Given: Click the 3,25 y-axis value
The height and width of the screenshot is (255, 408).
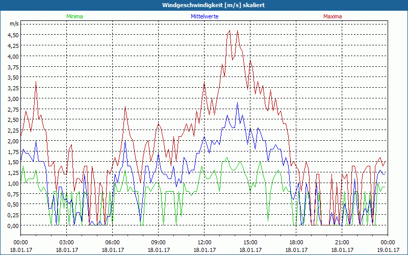Looking at the screenshot, I should tap(14, 88).
